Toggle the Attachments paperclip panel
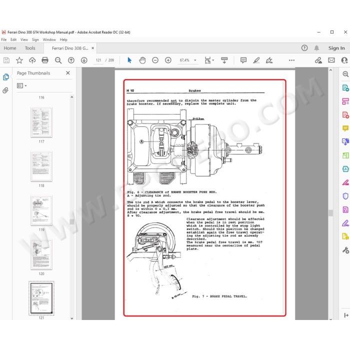The width and height of the screenshot is (350, 350). tap(5, 90)
